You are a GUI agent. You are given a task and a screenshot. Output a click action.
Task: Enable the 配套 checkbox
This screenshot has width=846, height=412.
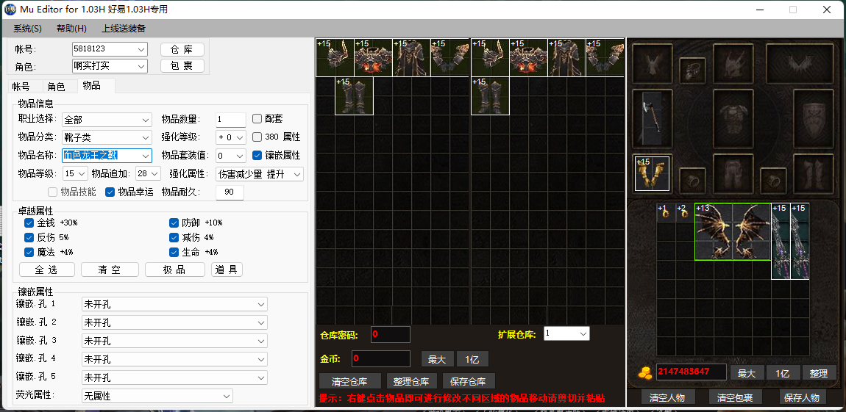click(257, 119)
